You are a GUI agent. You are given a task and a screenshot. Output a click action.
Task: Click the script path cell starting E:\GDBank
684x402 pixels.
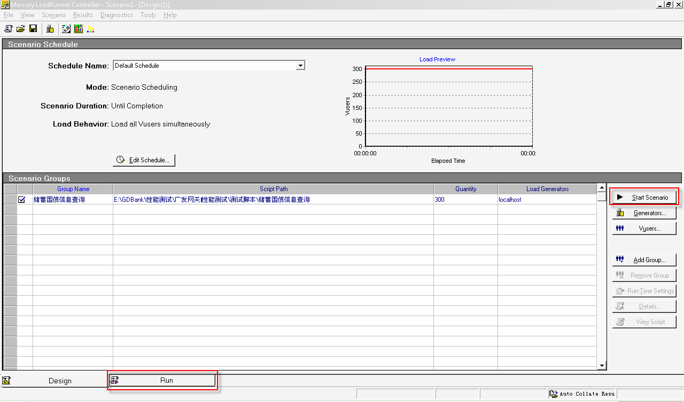[274, 200]
